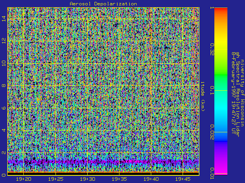Image resolution: width=245 pixels, height=183 pixels.
Task: Click the colorbar value 0.032
Action: [x=212, y=132]
